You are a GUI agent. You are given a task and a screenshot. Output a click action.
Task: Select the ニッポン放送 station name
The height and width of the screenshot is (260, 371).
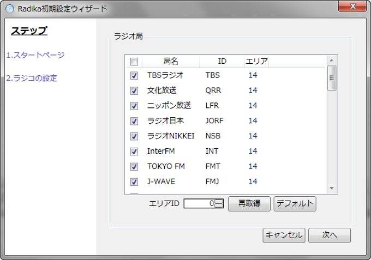click(x=169, y=105)
